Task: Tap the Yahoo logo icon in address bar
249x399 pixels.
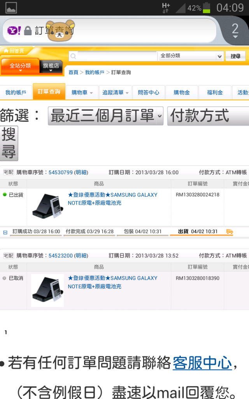Action: coord(14,30)
